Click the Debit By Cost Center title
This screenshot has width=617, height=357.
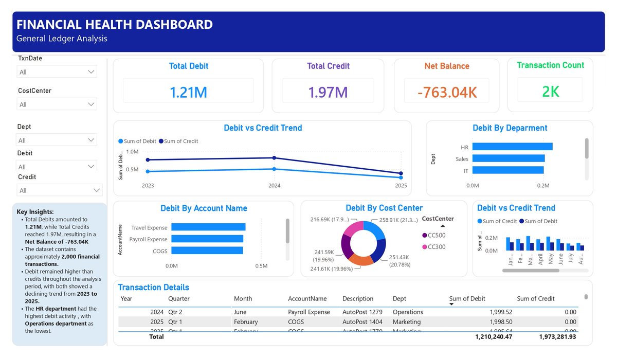tap(384, 208)
